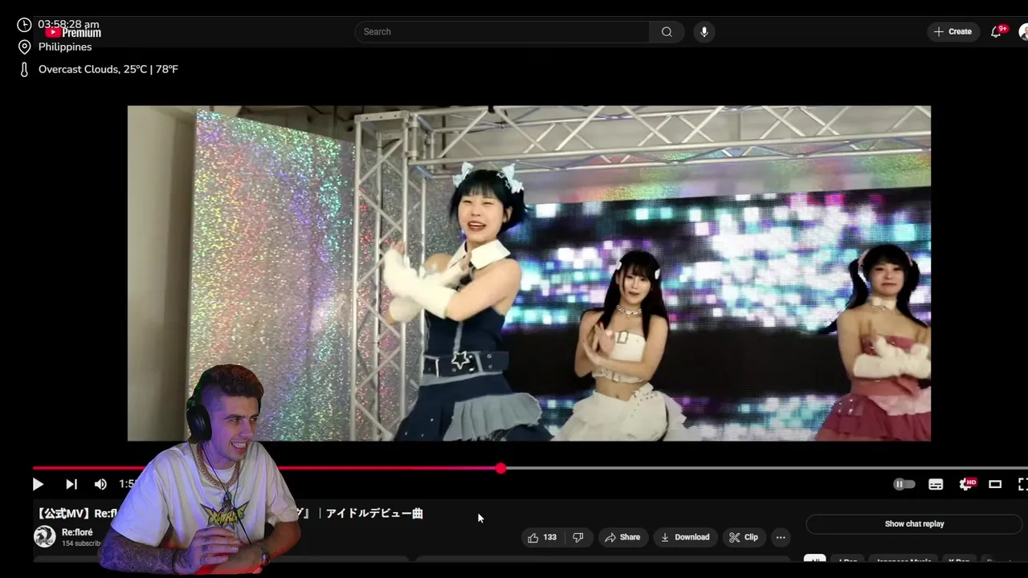Click the video title ending アイドルデビュー曲

point(229,513)
